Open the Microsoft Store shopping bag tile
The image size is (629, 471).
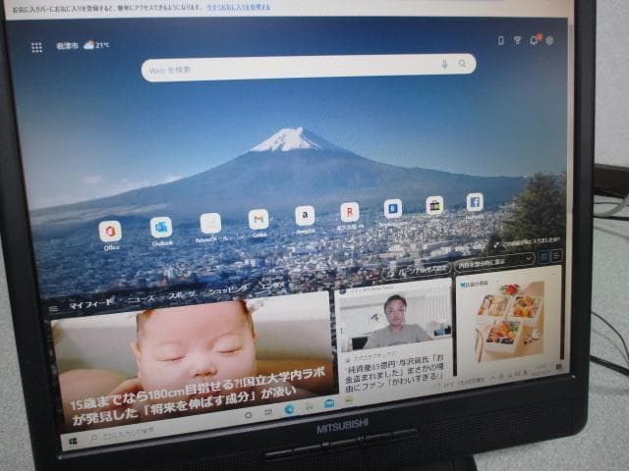point(434,205)
